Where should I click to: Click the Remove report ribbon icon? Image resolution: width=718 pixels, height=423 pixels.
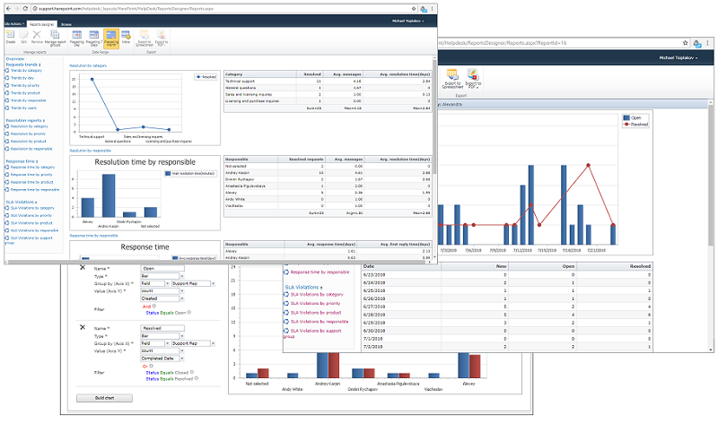tap(37, 37)
